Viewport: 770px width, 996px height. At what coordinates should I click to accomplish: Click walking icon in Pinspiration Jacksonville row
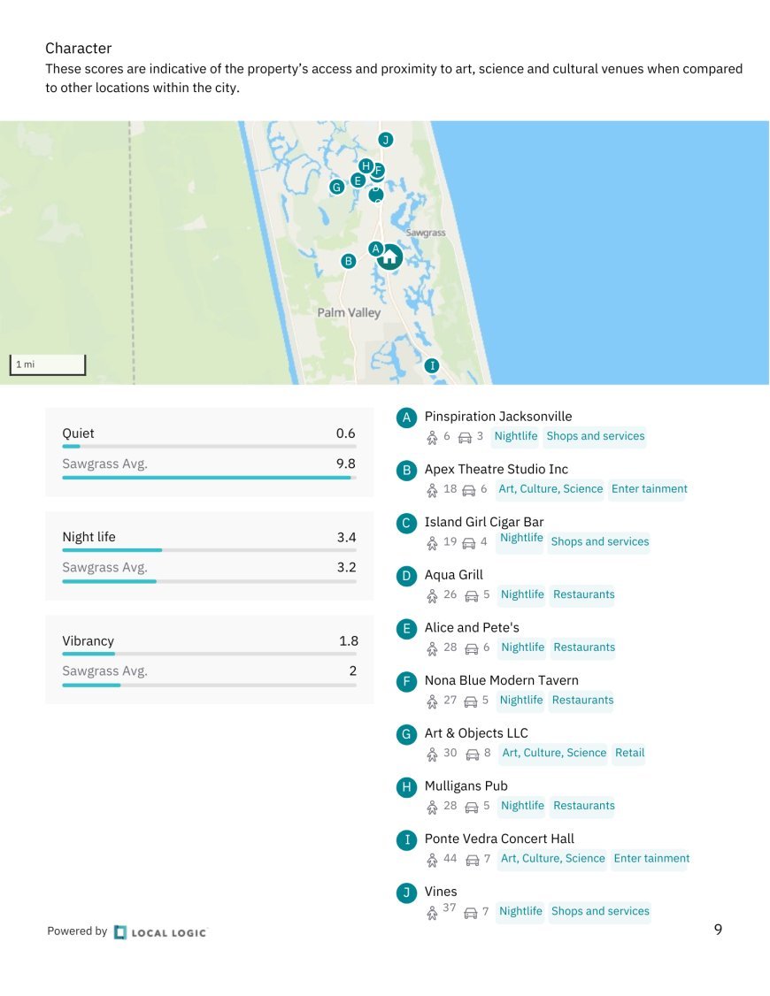pos(432,437)
